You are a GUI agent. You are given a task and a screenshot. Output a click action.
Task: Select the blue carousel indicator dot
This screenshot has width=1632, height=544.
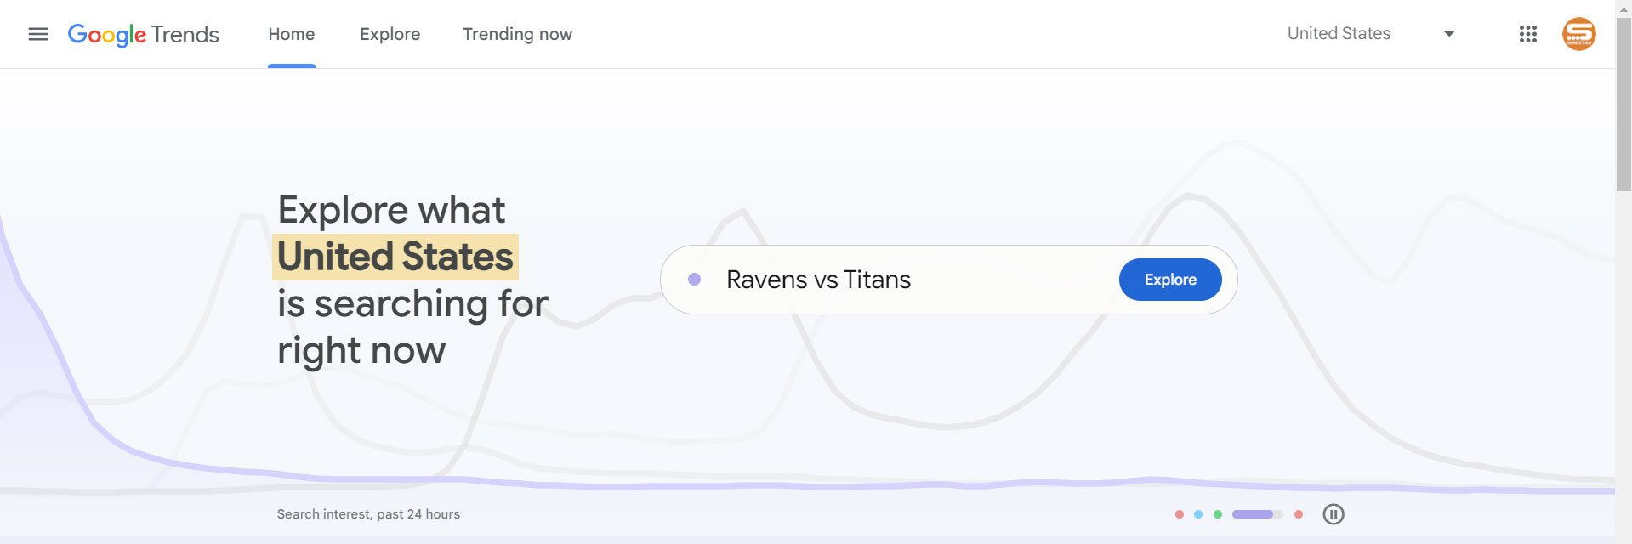(x=1198, y=514)
